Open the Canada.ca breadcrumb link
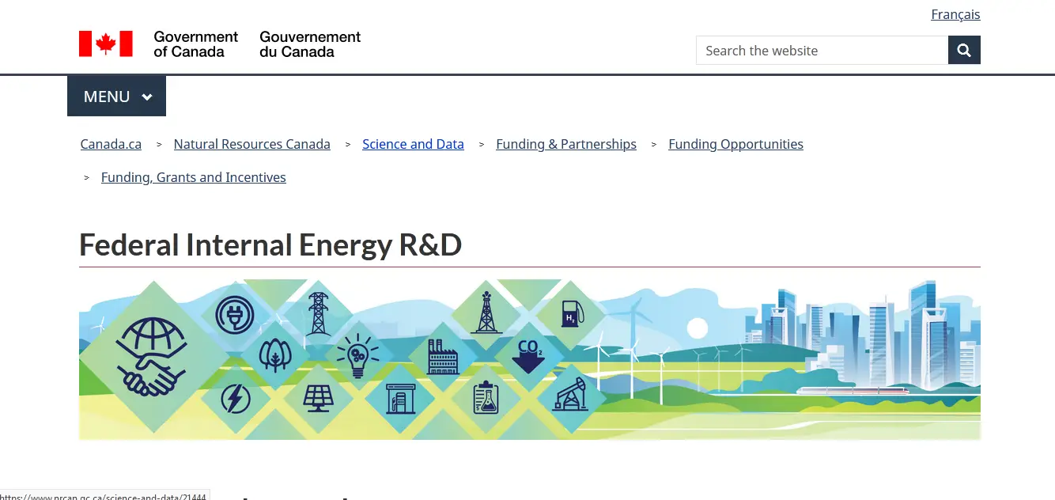This screenshot has height=500, width=1055. point(111,144)
